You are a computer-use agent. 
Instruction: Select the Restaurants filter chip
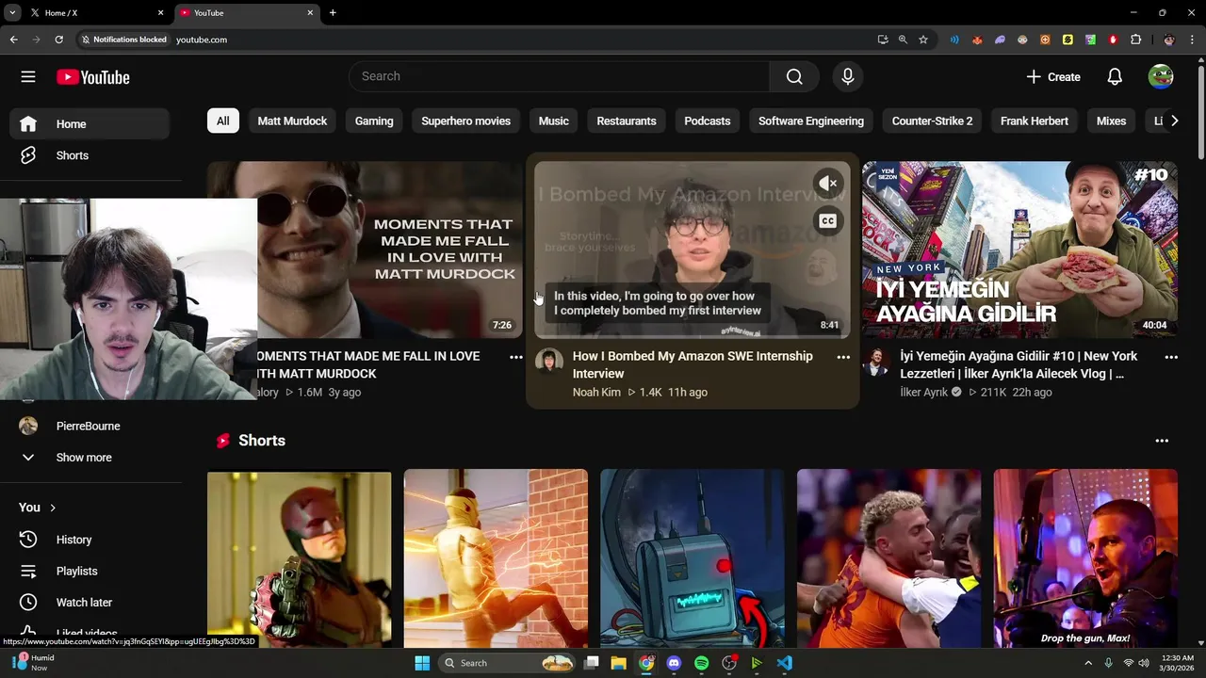pos(627,121)
